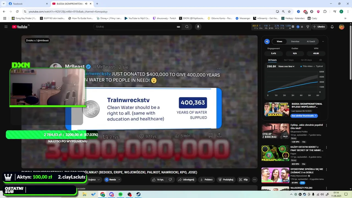Image resolution: width=352 pixels, height=198 pixels.
Task: Collapse the vidIQ panel with the chevron
Action: (323, 42)
